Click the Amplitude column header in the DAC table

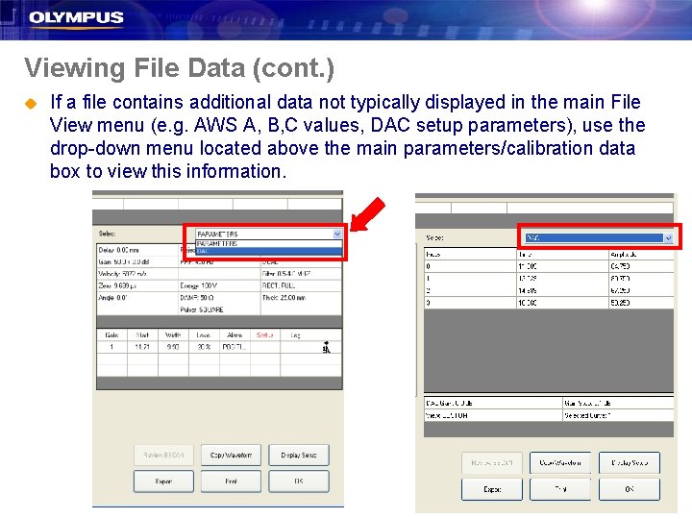tap(642, 254)
